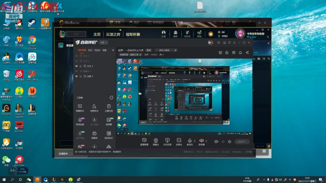The width and height of the screenshot is (326, 183).
Task: Add camera source 摄像头
Action: coord(156,142)
